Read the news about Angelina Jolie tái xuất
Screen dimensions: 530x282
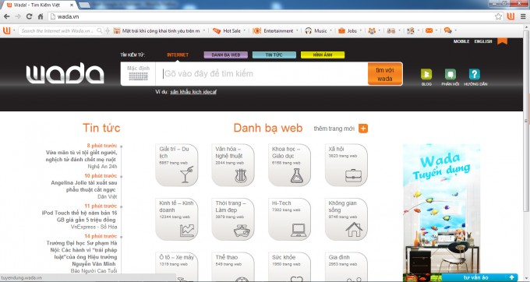click(84, 186)
